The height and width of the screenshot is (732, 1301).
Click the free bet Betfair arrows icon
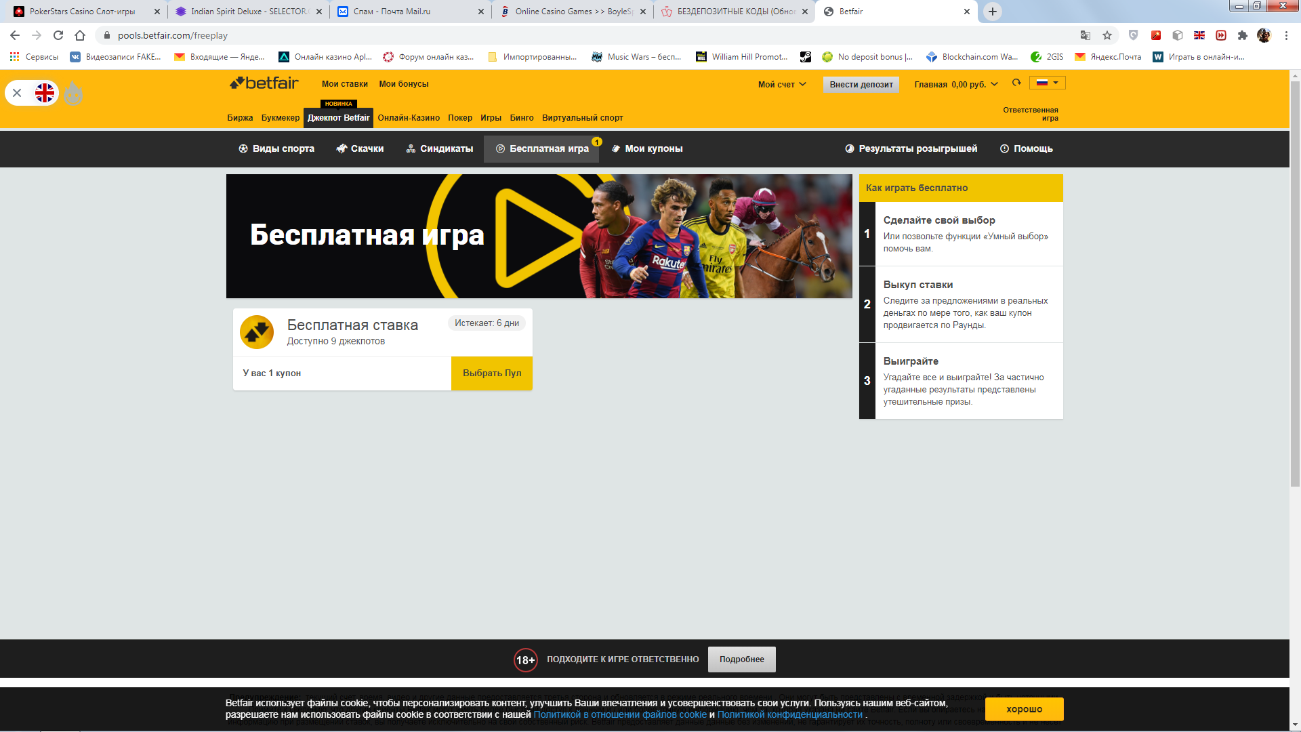click(257, 332)
